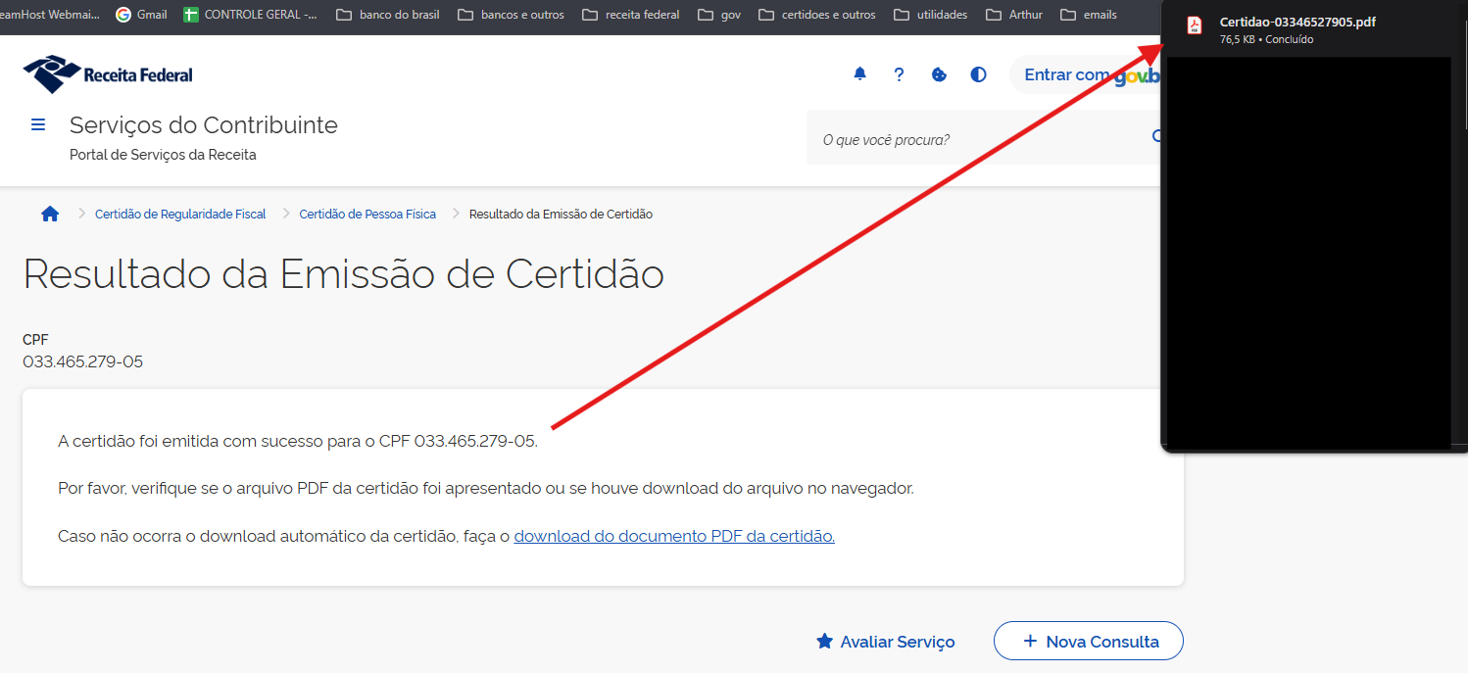The width and height of the screenshot is (1468, 673).
Task: Open notifications bell icon
Action: [859, 74]
